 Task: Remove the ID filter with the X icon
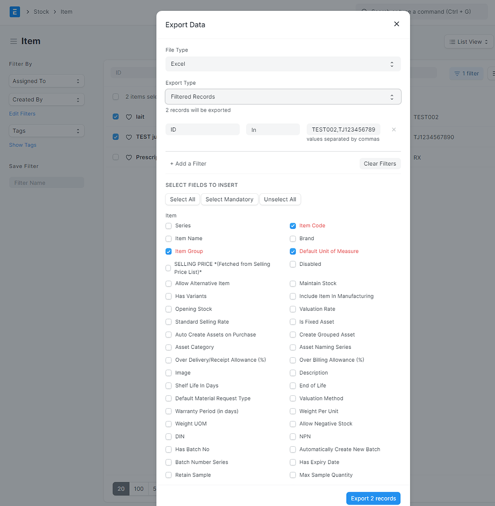(393, 129)
